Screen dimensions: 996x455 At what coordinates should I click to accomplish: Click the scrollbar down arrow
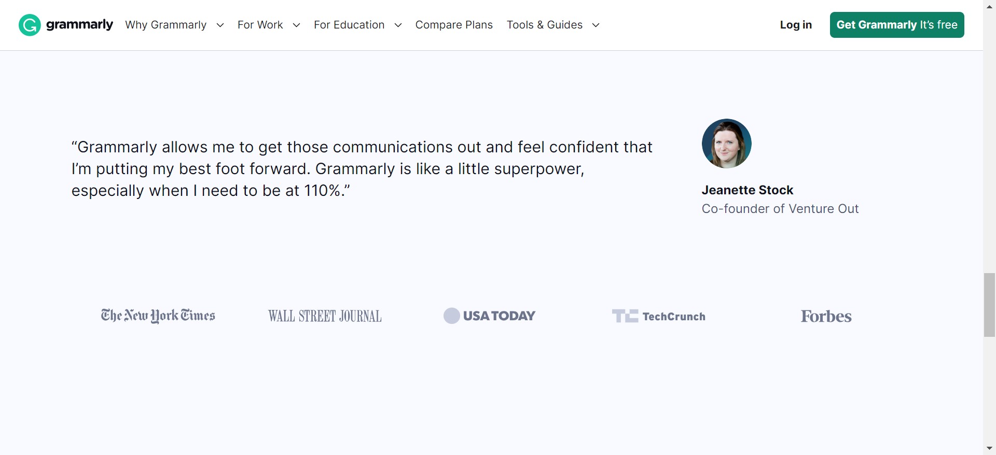click(989, 448)
